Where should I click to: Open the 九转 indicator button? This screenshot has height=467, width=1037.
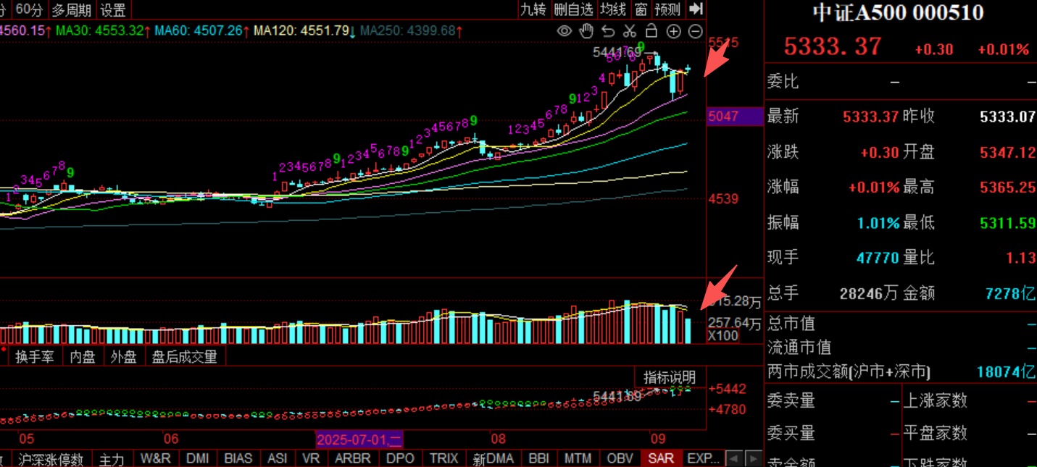coord(533,9)
